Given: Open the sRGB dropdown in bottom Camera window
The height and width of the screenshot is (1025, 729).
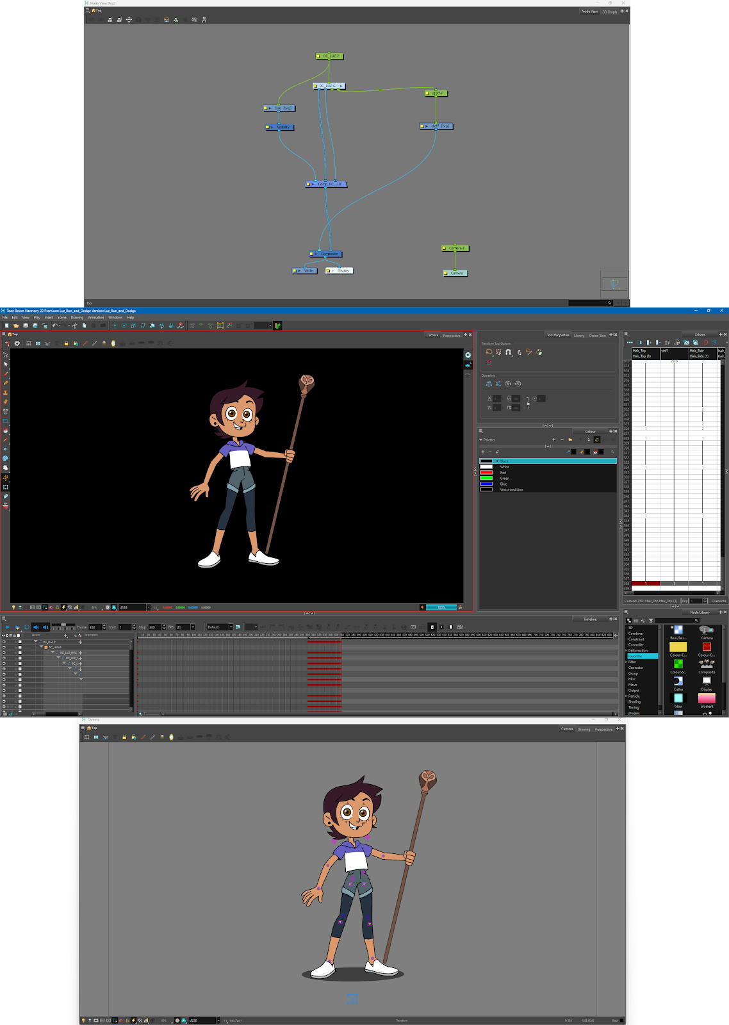Looking at the screenshot, I should (x=218, y=1021).
